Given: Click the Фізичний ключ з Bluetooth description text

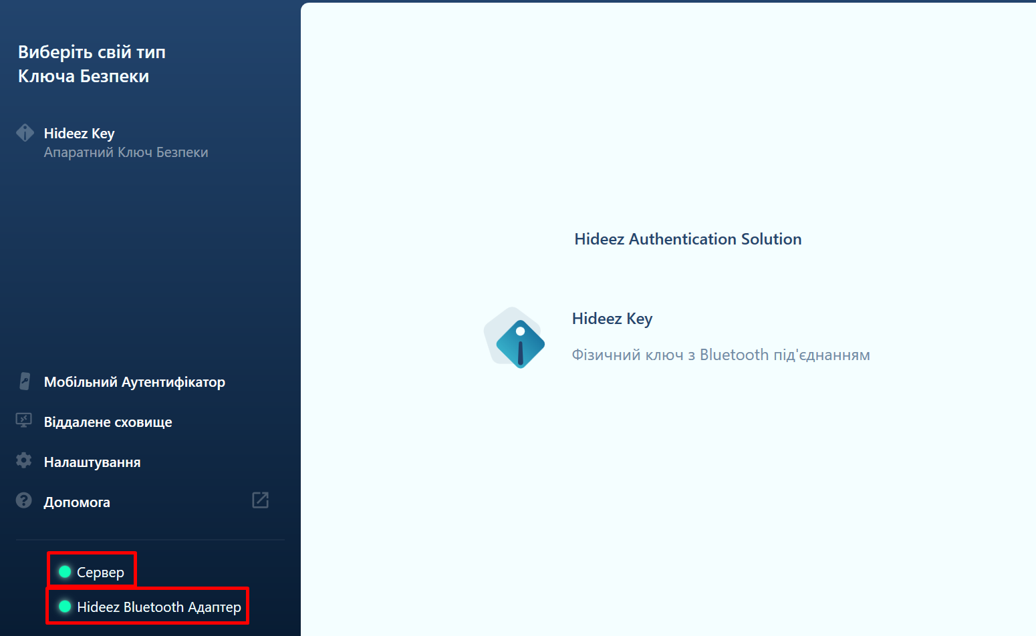Looking at the screenshot, I should pyautogui.click(x=721, y=355).
